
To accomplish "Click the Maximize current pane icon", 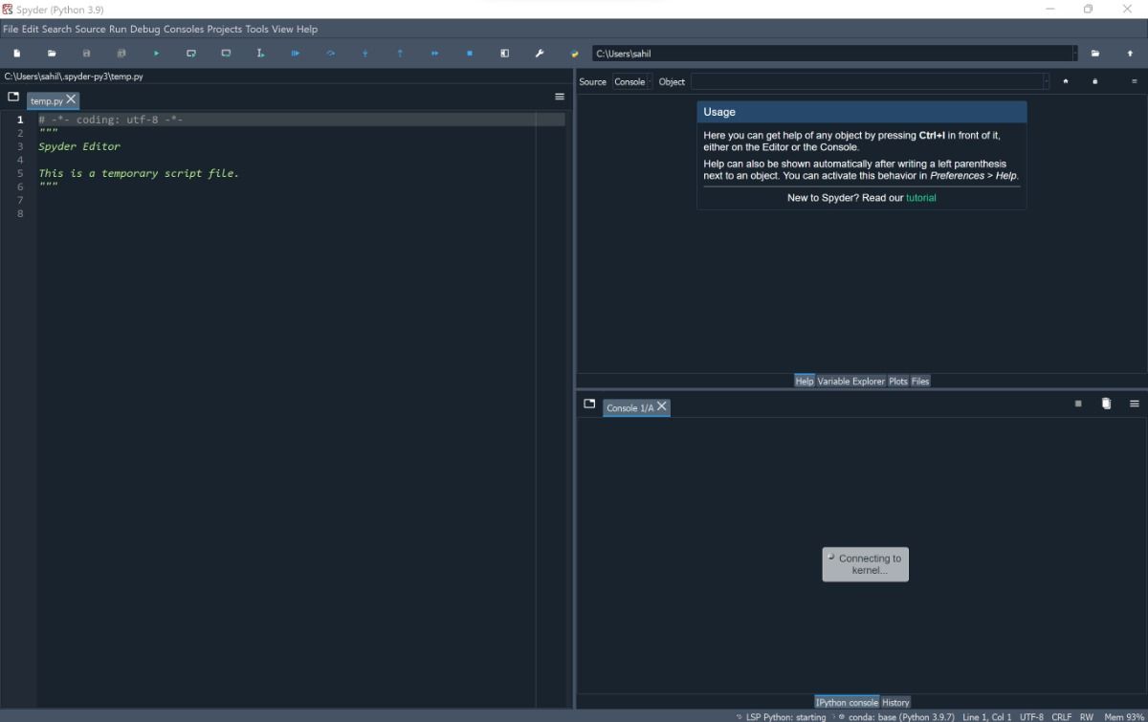I will pos(503,53).
